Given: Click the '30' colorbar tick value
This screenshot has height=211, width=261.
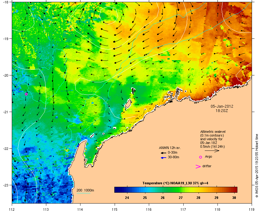Looking at the screenshot, I should (234, 198).
